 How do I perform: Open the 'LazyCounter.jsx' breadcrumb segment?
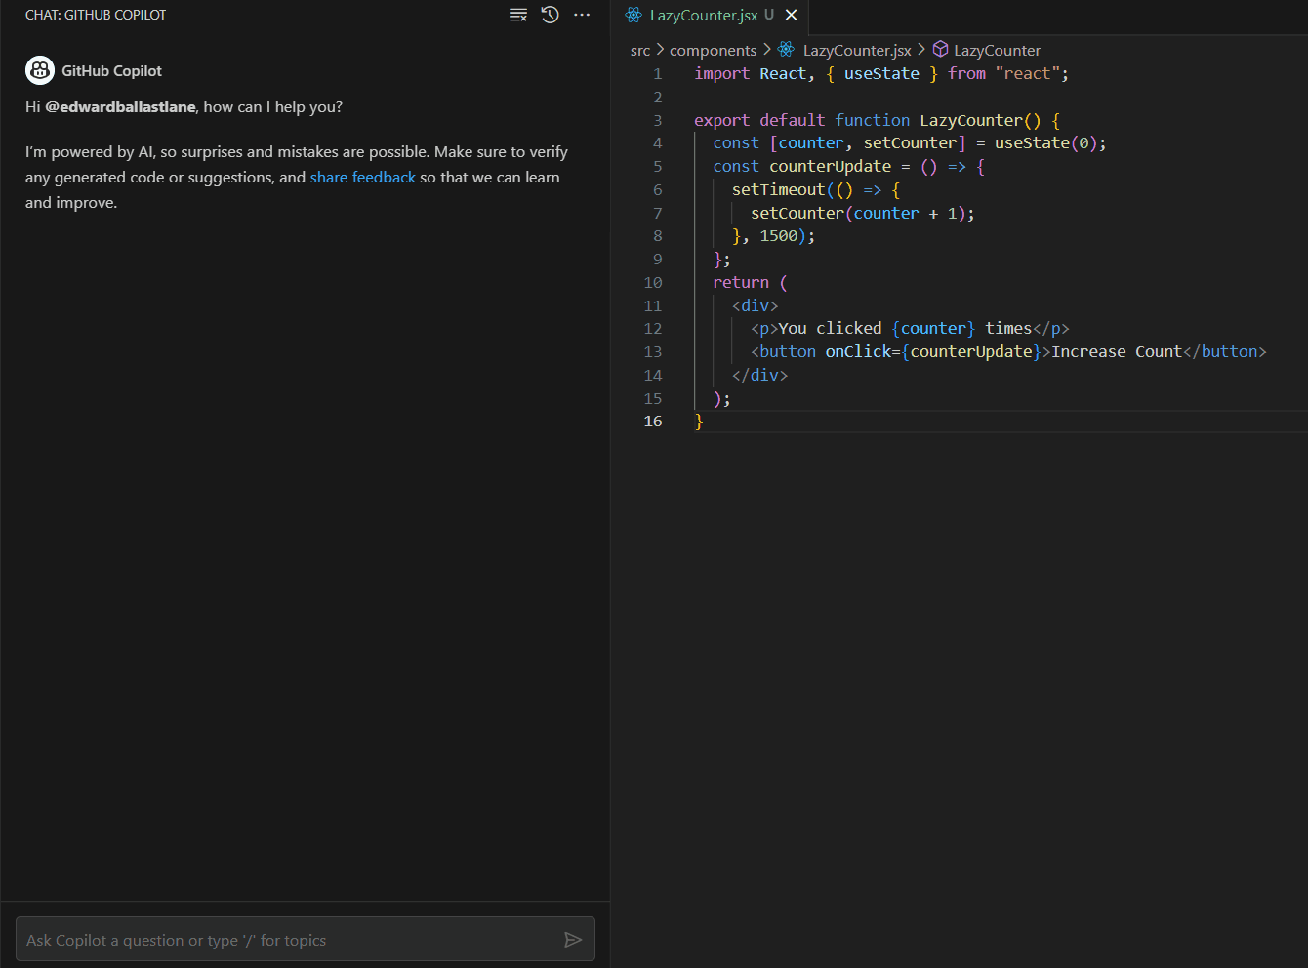click(x=857, y=50)
